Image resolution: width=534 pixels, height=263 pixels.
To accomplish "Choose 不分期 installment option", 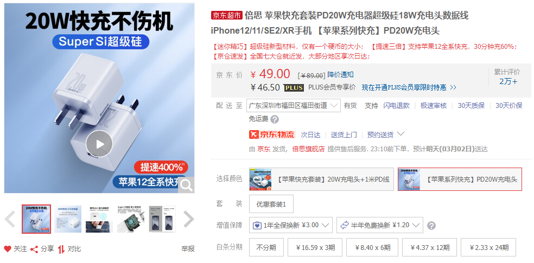I will (x=266, y=247).
